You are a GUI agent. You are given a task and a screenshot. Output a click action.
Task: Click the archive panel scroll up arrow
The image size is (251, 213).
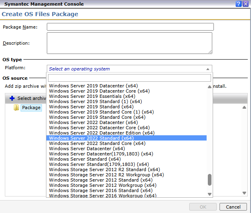244,107
